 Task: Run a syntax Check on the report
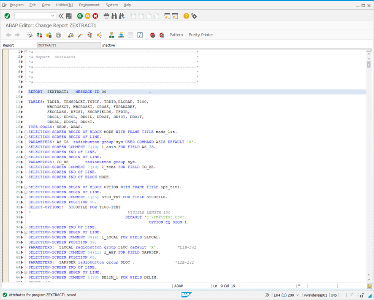tap(39, 35)
